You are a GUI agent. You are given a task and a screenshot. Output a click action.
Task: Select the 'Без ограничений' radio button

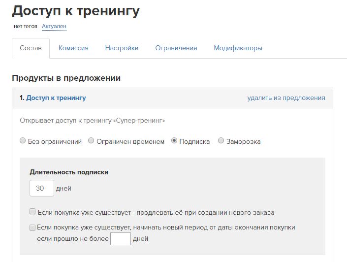[23, 141]
